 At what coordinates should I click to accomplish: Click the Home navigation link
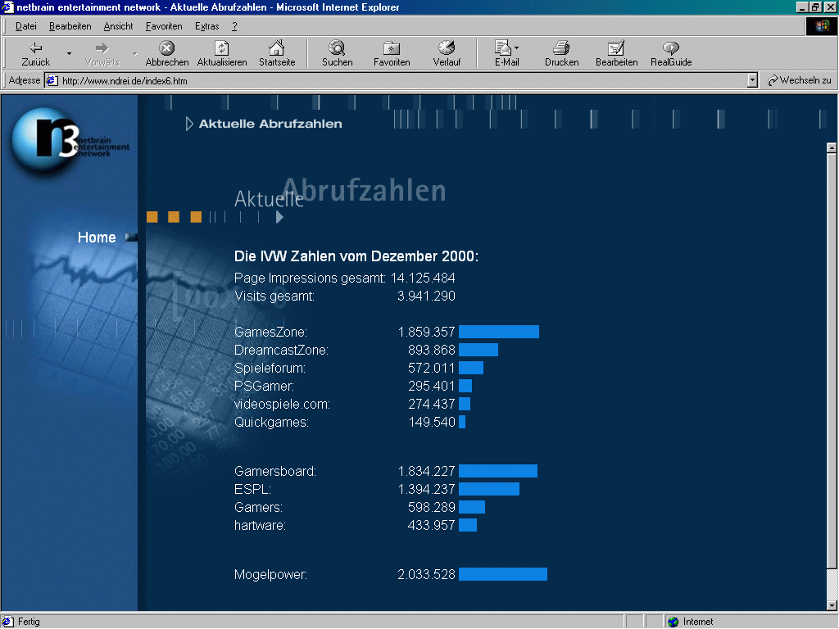97,238
